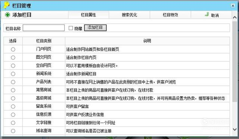Click the 产品列表 category cell
239x139 pixels.
pyautogui.click(x=44, y=82)
